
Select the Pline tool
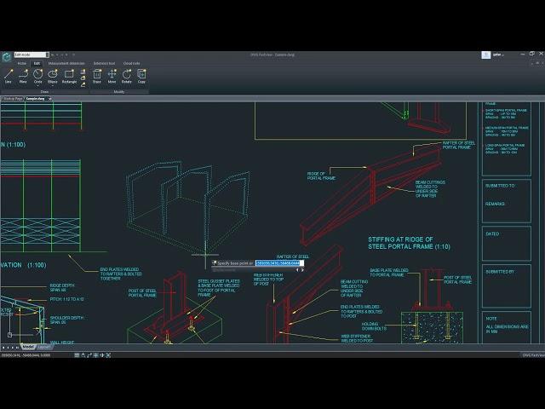23,76
